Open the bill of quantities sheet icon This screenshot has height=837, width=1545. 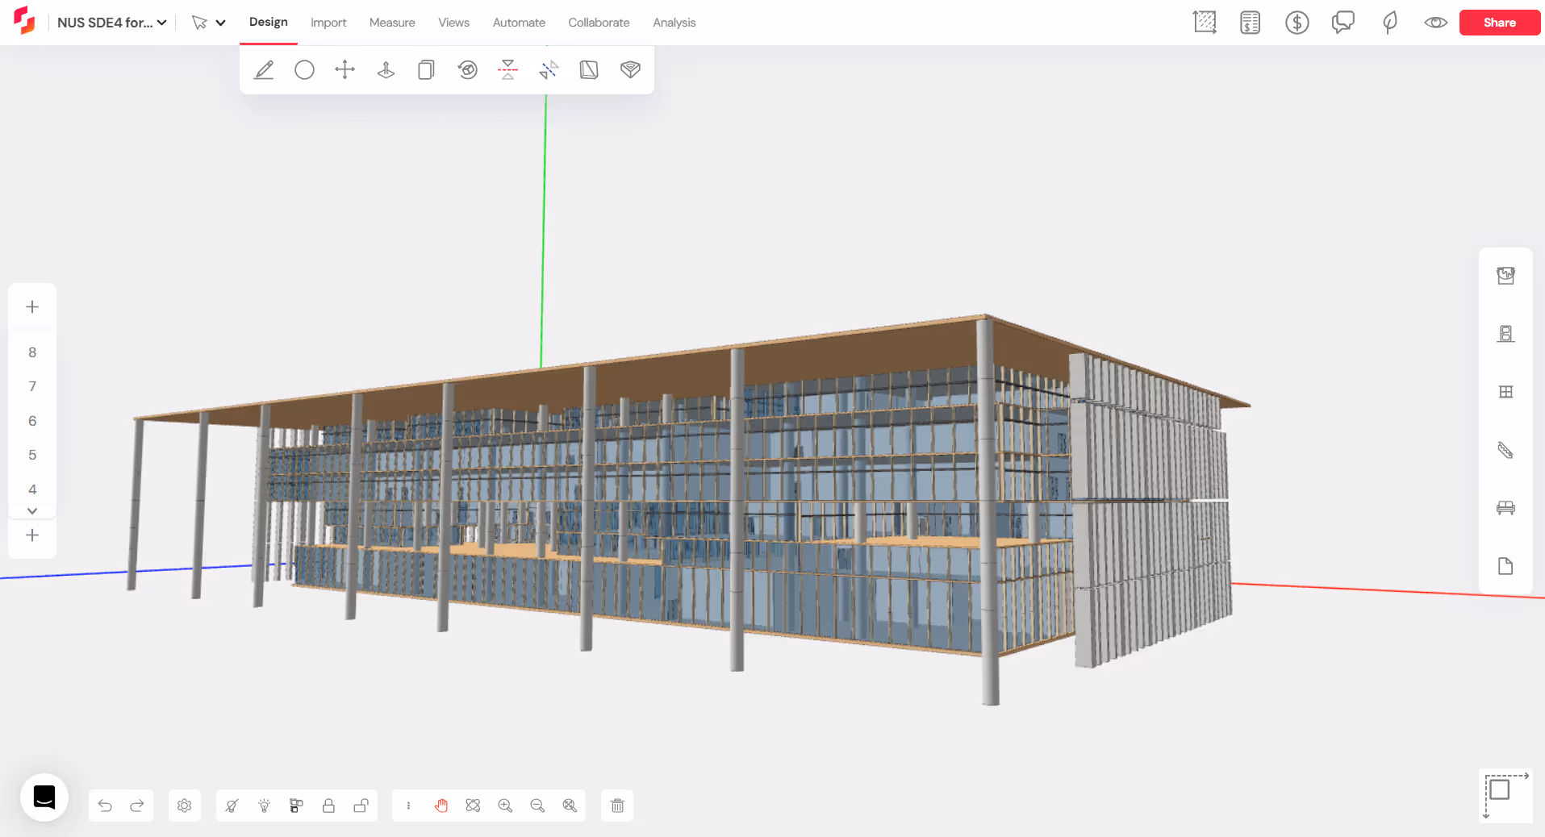(x=1251, y=23)
